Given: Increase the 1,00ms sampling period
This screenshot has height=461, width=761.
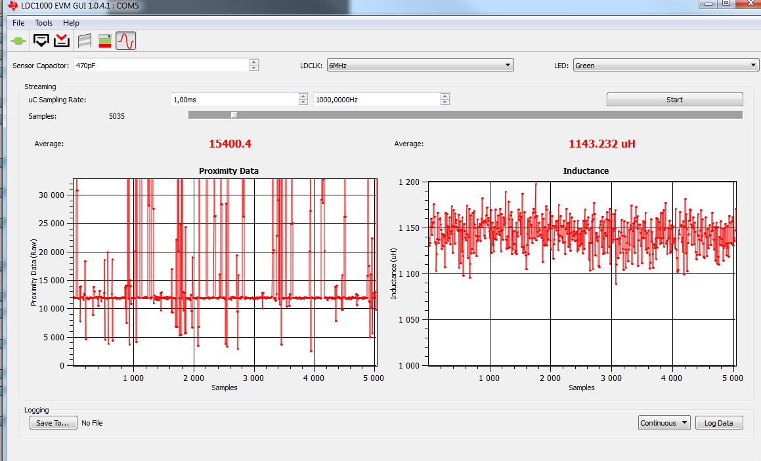Looking at the screenshot, I should pos(303,96).
